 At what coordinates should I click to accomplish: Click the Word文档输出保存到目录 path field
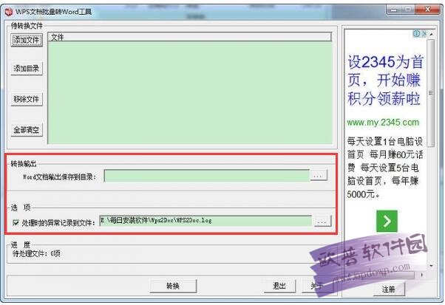click(x=207, y=176)
